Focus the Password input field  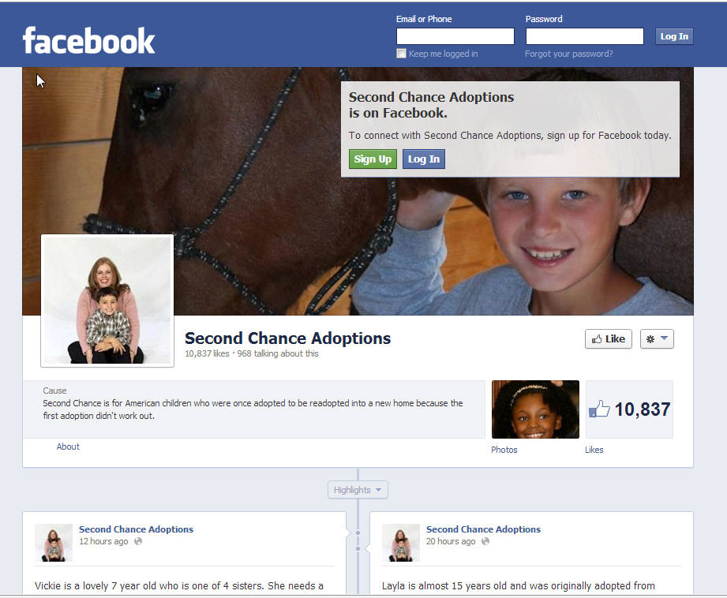click(584, 36)
